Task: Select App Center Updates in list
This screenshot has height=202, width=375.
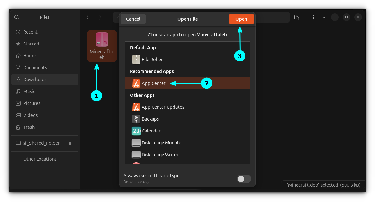Action: [x=187, y=107]
